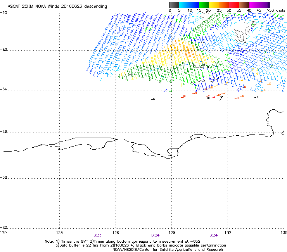
Task: Click the legend value '10'
Action: (190, 10)
